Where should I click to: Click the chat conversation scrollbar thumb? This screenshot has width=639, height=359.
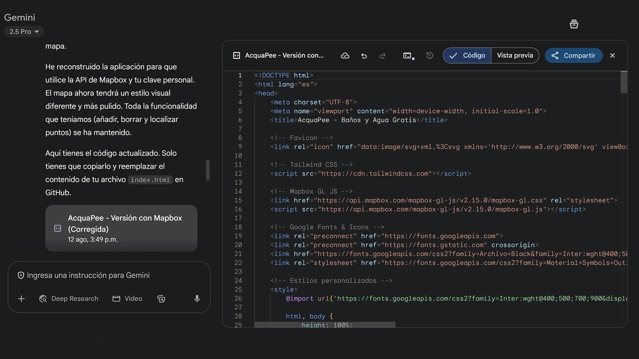tap(208, 170)
